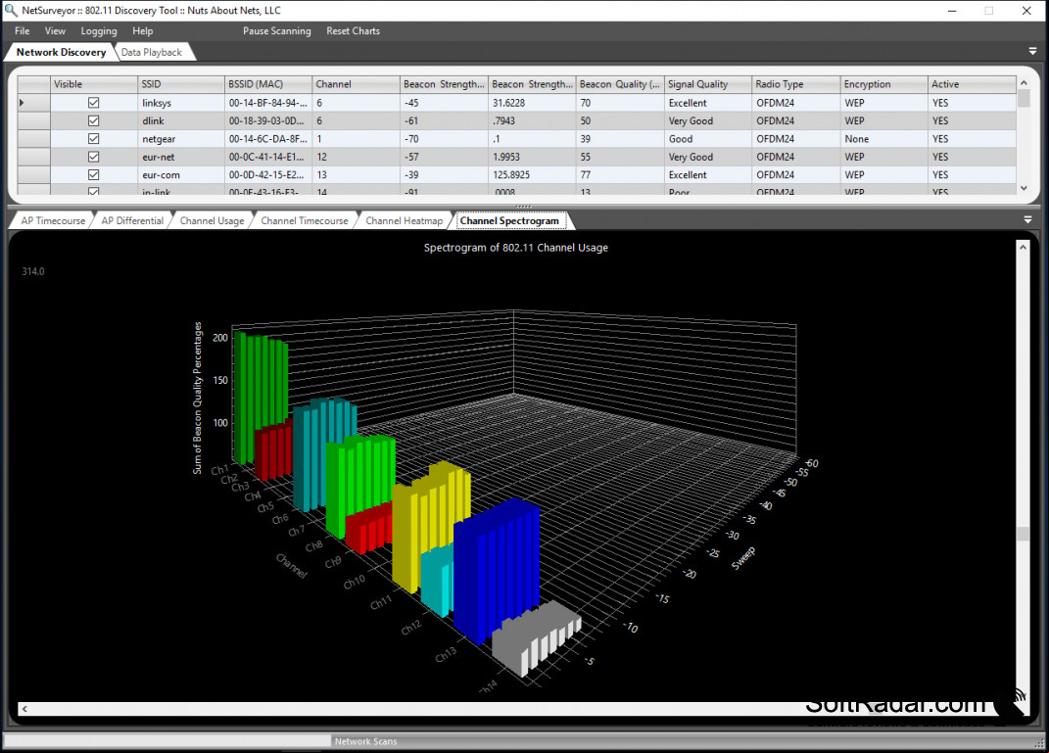Click the chart horizontal scroll left arrow

[24, 709]
